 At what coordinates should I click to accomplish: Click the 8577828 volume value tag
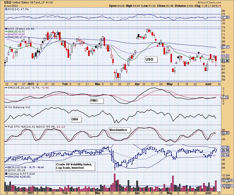click(x=227, y=180)
